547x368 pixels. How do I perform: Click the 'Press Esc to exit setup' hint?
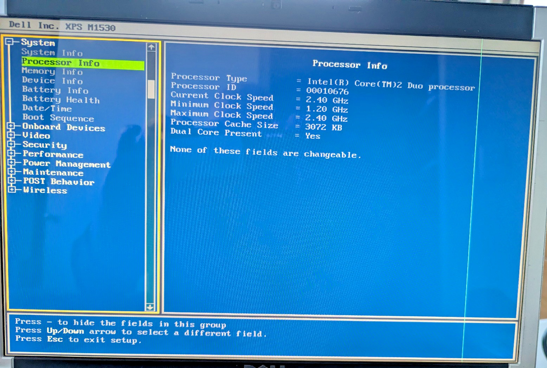tap(78, 340)
